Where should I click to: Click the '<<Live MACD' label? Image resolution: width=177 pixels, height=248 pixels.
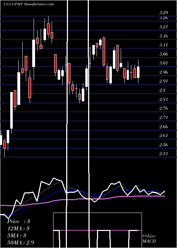(x=149, y=238)
